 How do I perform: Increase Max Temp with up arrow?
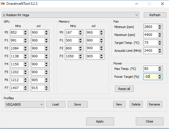[160, 68]
